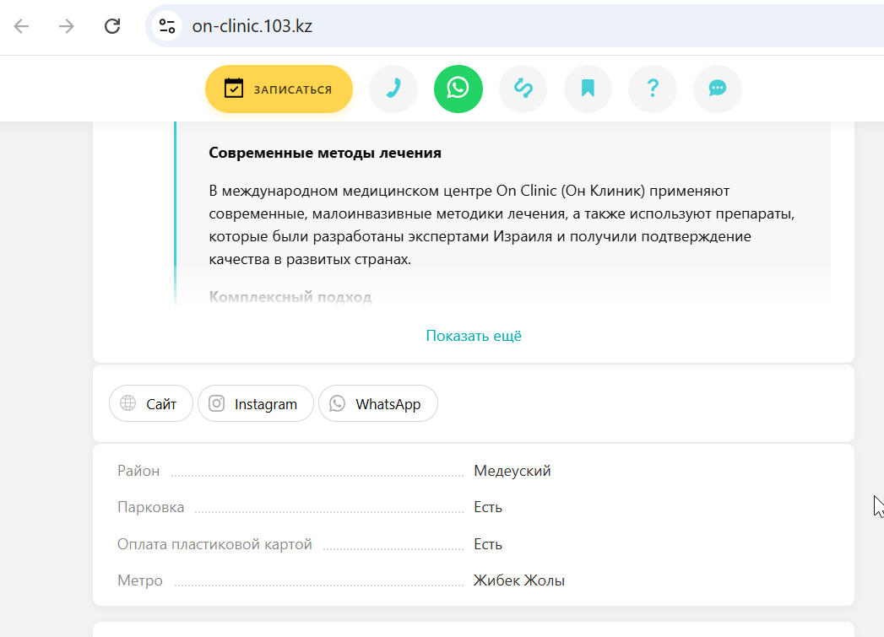Viewport: 884px width, 637px height.
Task: Open the Instagram link button
Action: (x=255, y=403)
